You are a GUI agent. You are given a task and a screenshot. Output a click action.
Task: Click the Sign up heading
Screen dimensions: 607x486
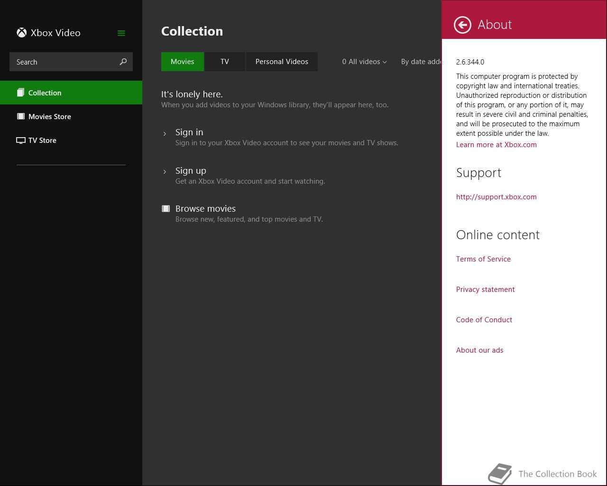point(191,171)
